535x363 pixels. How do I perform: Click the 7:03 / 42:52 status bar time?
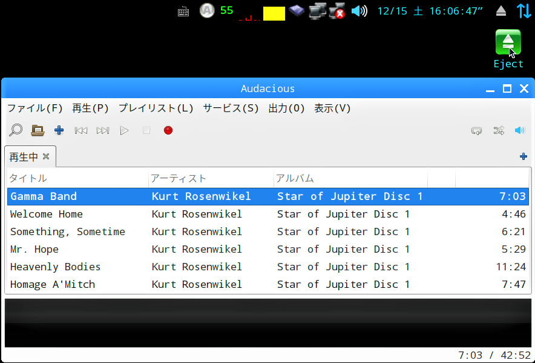[x=494, y=356]
